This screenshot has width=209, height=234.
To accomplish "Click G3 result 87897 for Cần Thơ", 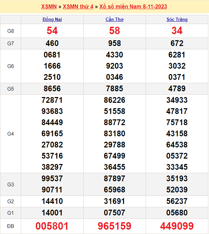I will [x=115, y=179].
